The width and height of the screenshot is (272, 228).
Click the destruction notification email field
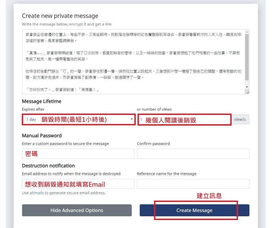[x=78, y=184]
